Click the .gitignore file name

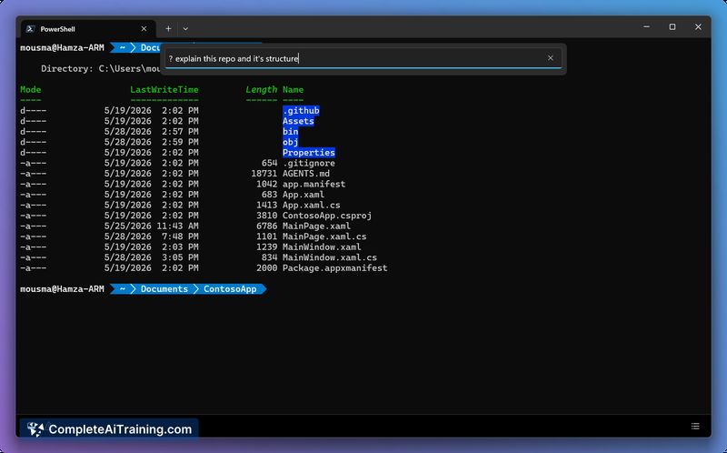pyautogui.click(x=309, y=163)
